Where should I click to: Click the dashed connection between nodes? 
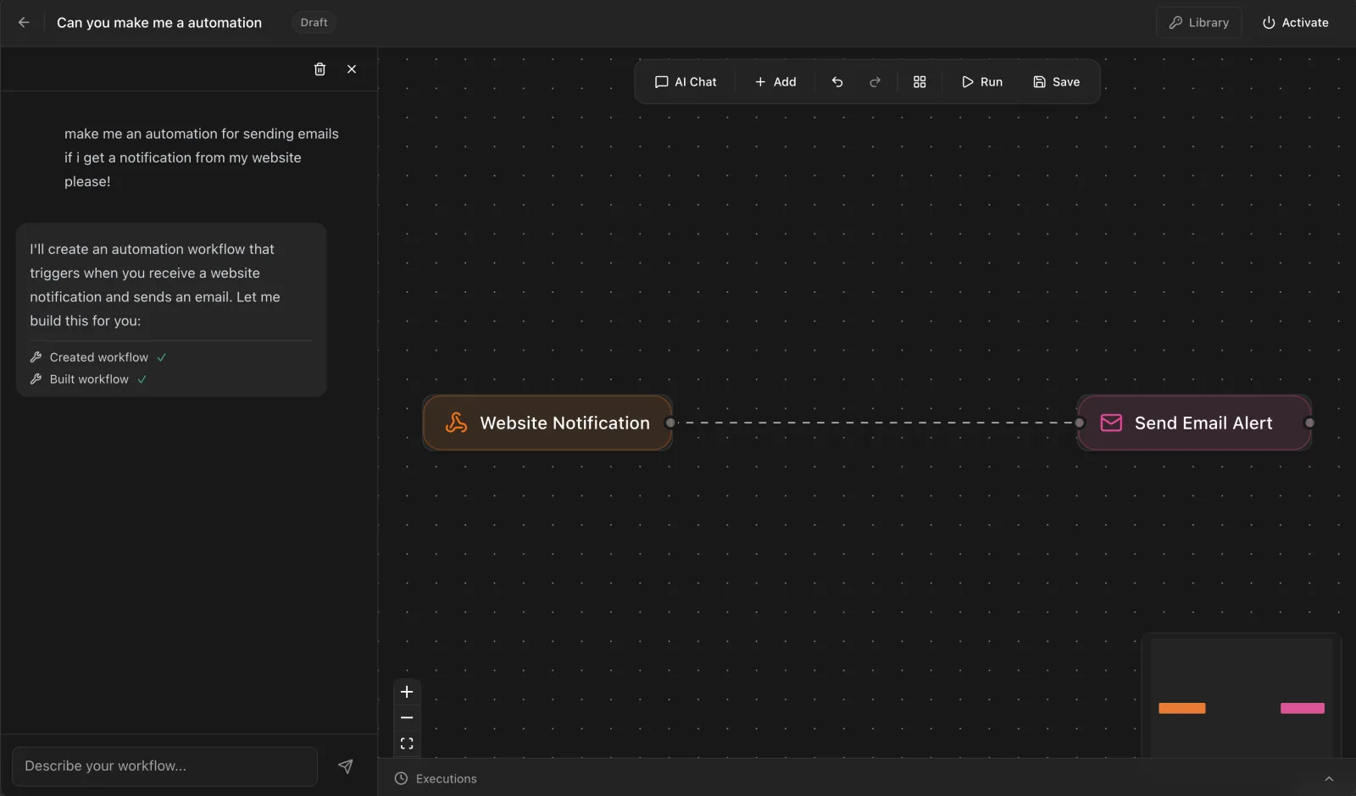(875, 423)
